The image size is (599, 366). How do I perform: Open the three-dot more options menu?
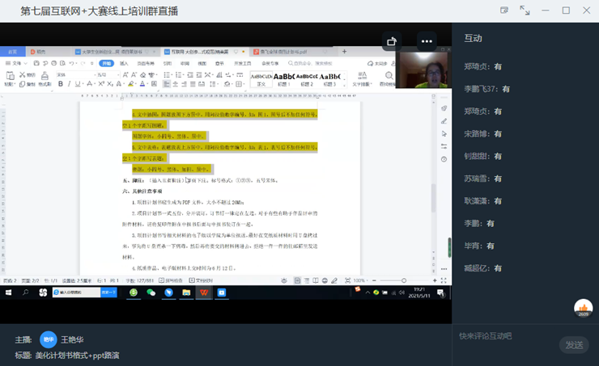point(427,41)
